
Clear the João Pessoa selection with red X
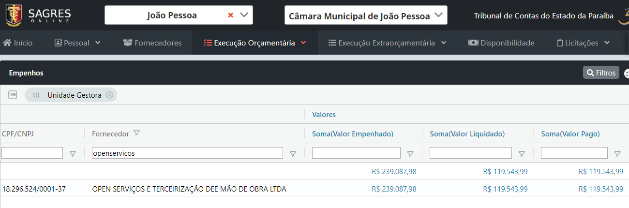click(230, 15)
